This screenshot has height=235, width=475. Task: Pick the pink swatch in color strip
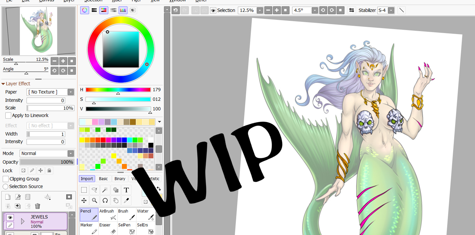(95, 122)
